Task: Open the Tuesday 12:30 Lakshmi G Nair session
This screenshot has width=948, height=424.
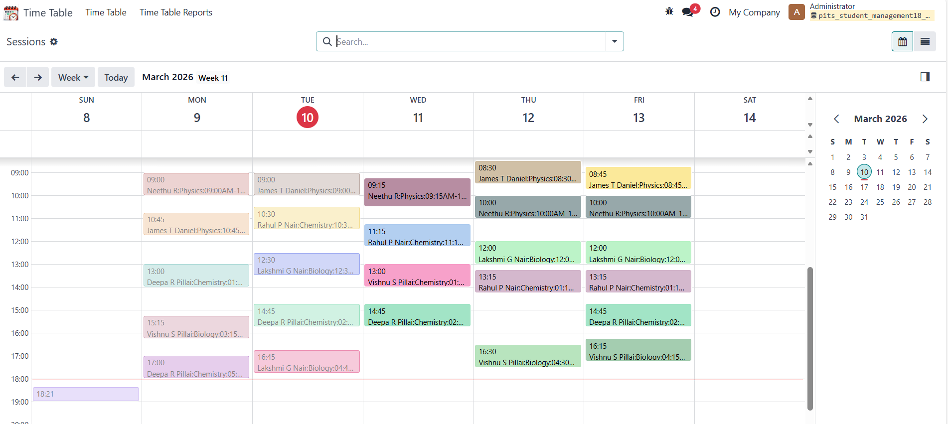Action: [x=307, y=264]
